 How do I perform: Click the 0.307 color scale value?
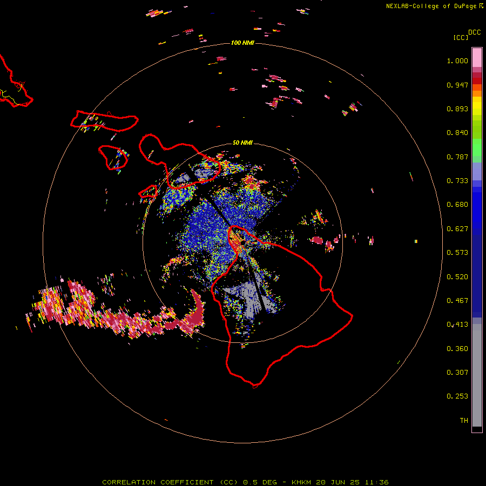click(x=457, y=373)
